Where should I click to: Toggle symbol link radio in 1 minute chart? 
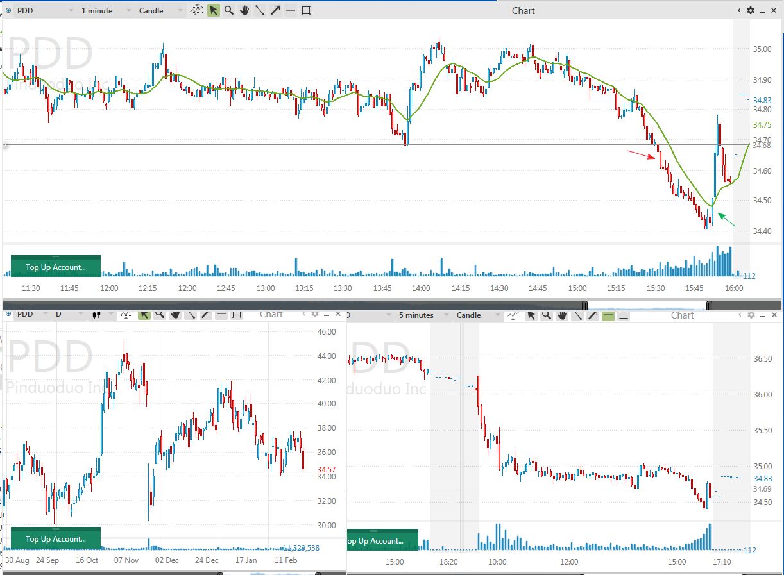[8, 10]
